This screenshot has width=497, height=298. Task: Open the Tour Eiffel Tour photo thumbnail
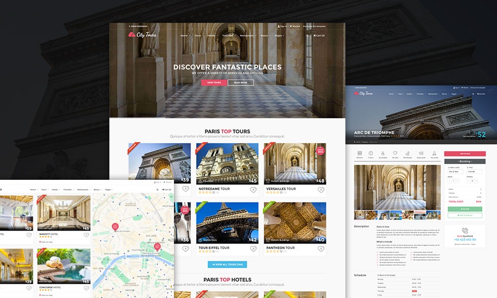(x=227, y=222)
